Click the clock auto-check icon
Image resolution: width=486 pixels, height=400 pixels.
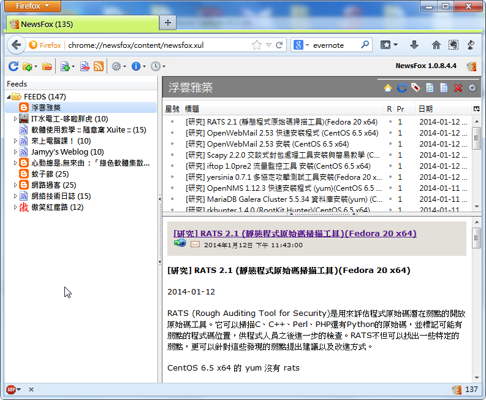click(x=155, y=66)
